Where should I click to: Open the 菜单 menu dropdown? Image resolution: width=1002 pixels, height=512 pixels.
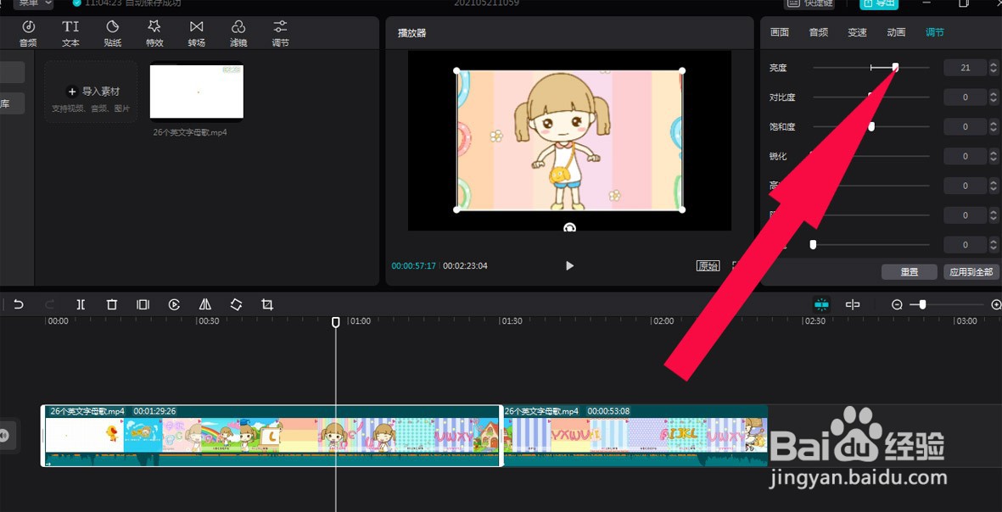[x=35, y=3]
